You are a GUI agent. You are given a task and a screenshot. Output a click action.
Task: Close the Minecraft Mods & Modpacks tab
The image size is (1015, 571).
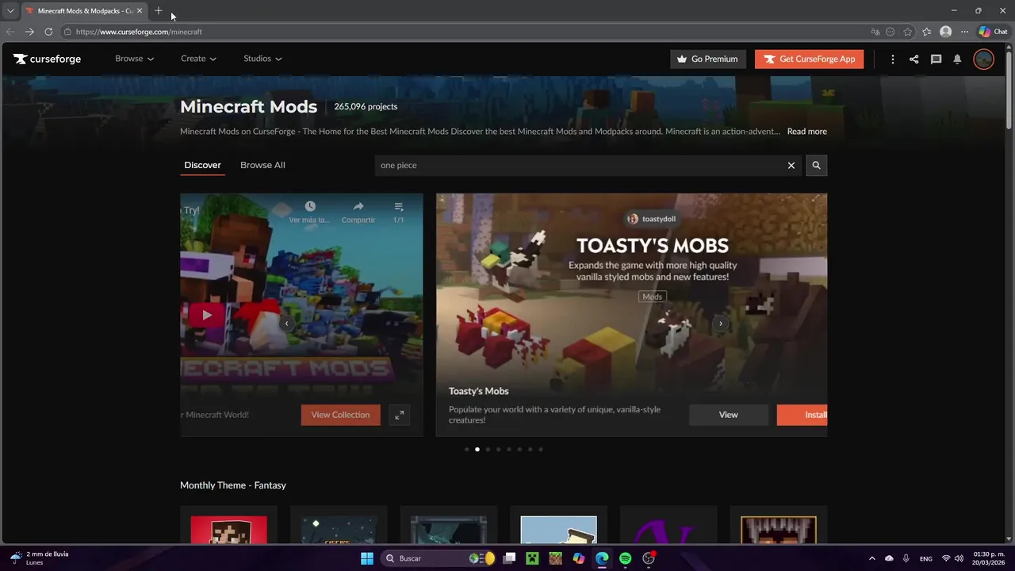(x=140, y=11)
